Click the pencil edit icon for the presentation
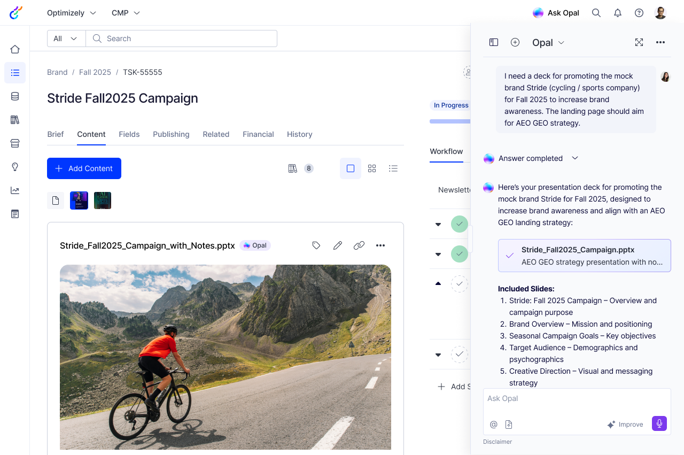Screen dimensions: 684x455 pyautogui.click(x=338, y=245)
